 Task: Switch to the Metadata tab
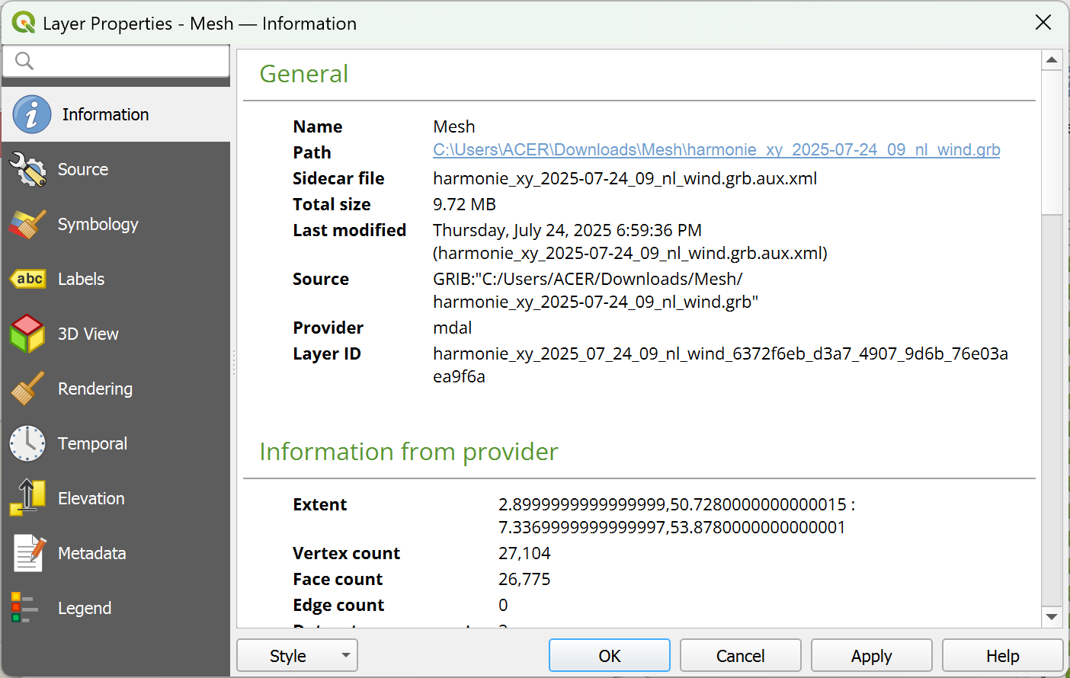[92, 553]
